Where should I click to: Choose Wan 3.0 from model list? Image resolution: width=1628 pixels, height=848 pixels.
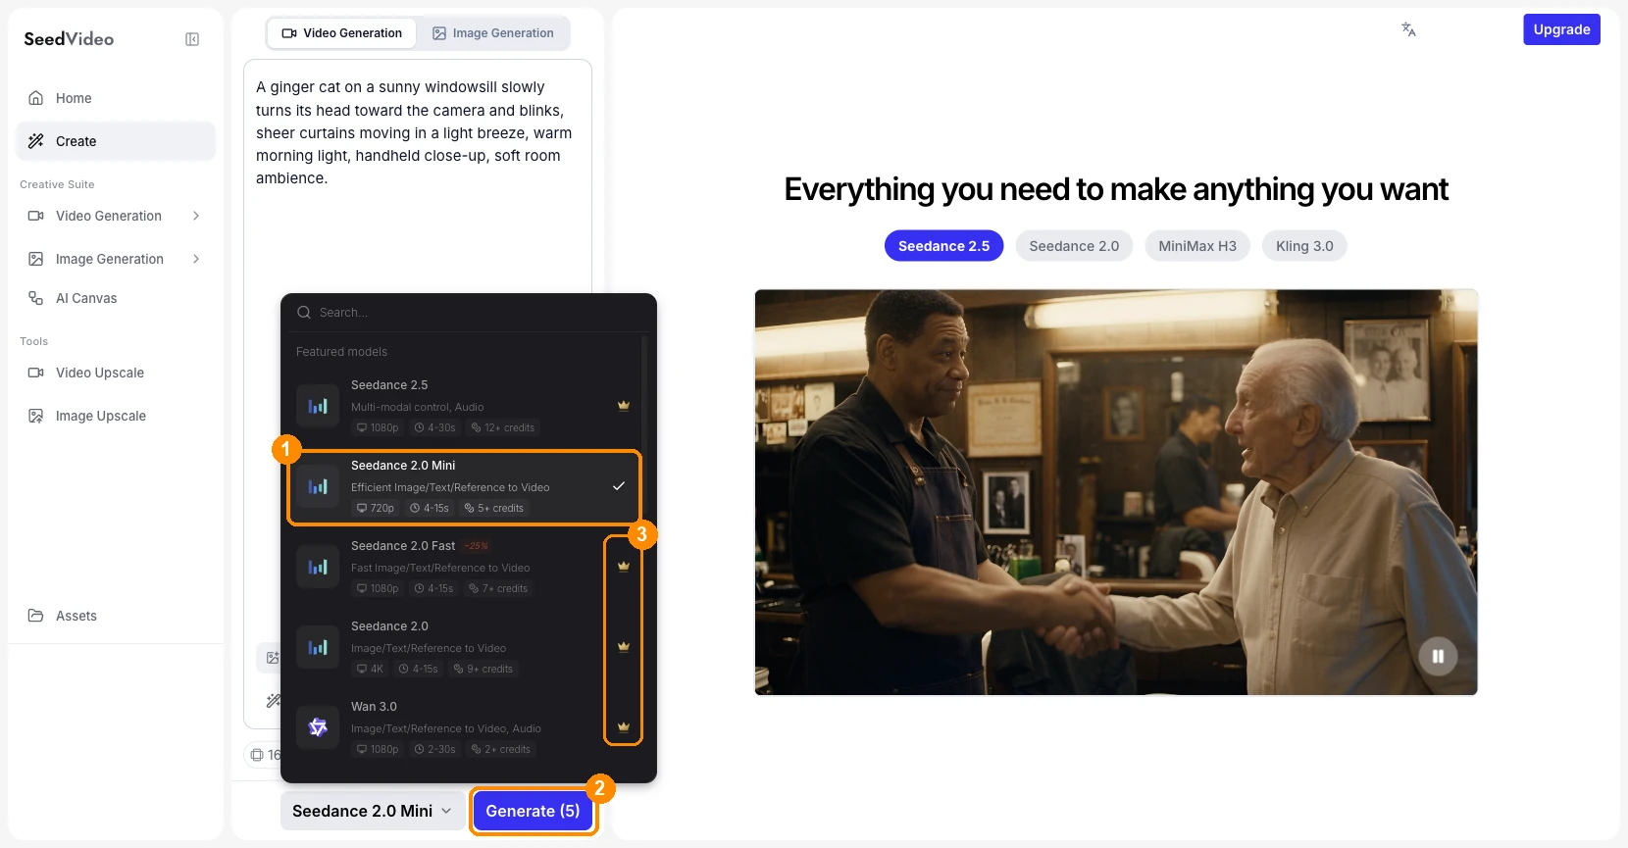(464, 728)
